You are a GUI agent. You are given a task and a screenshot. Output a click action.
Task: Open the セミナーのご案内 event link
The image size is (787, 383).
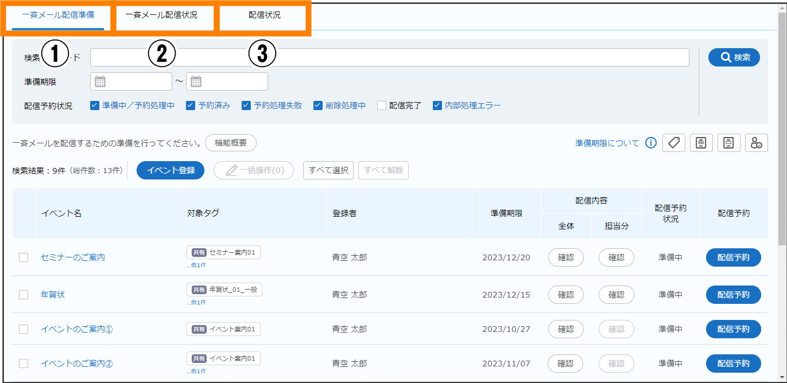(73, 257)
